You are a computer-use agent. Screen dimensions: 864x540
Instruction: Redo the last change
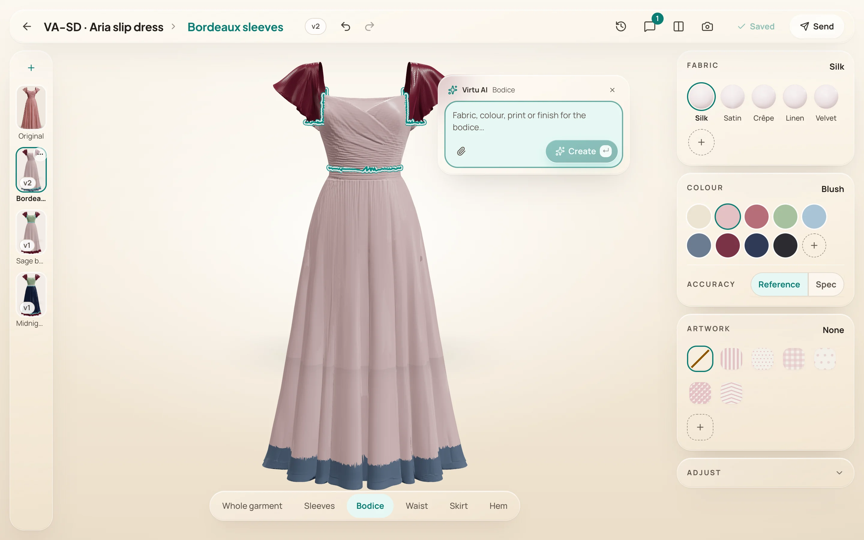(370, 26)
